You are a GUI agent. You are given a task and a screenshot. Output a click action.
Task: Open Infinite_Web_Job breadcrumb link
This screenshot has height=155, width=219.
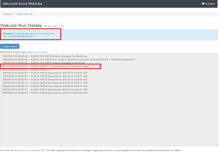pyautogui.click(x=24, y=14)
